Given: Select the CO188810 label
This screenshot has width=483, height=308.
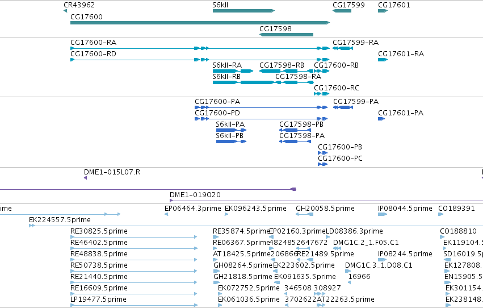Looking at the screenshot, I should pos(459,231).
